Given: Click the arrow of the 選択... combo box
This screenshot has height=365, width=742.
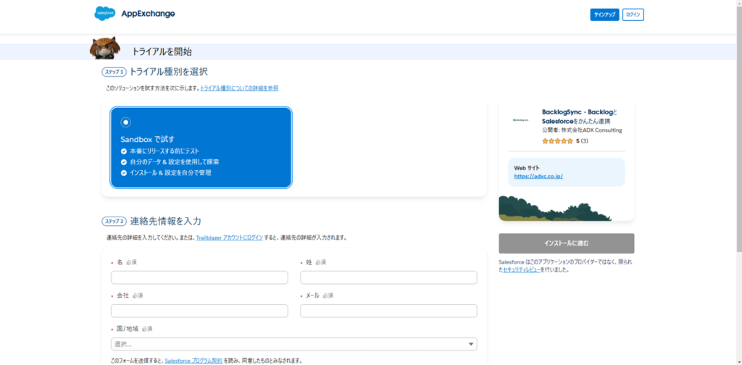Looking at the screenshot, I should [471, 344].
